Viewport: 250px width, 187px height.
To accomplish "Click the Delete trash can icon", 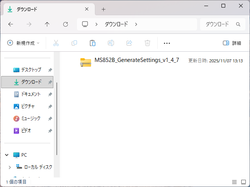I will [147, 43].
